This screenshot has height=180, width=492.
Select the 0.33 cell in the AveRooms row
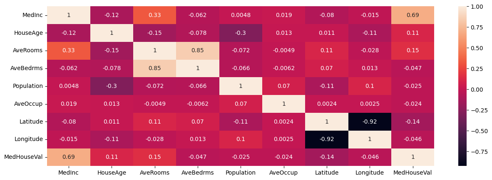pyautogui.click(x=69, y=51)
